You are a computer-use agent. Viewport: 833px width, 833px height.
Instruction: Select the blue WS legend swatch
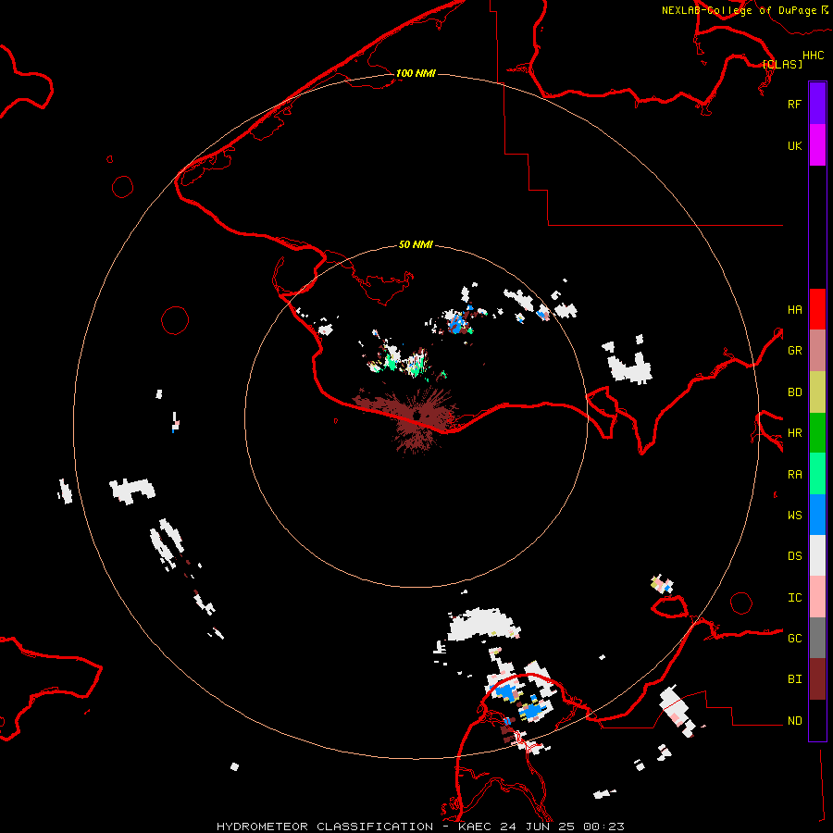[x=817, y=515]
